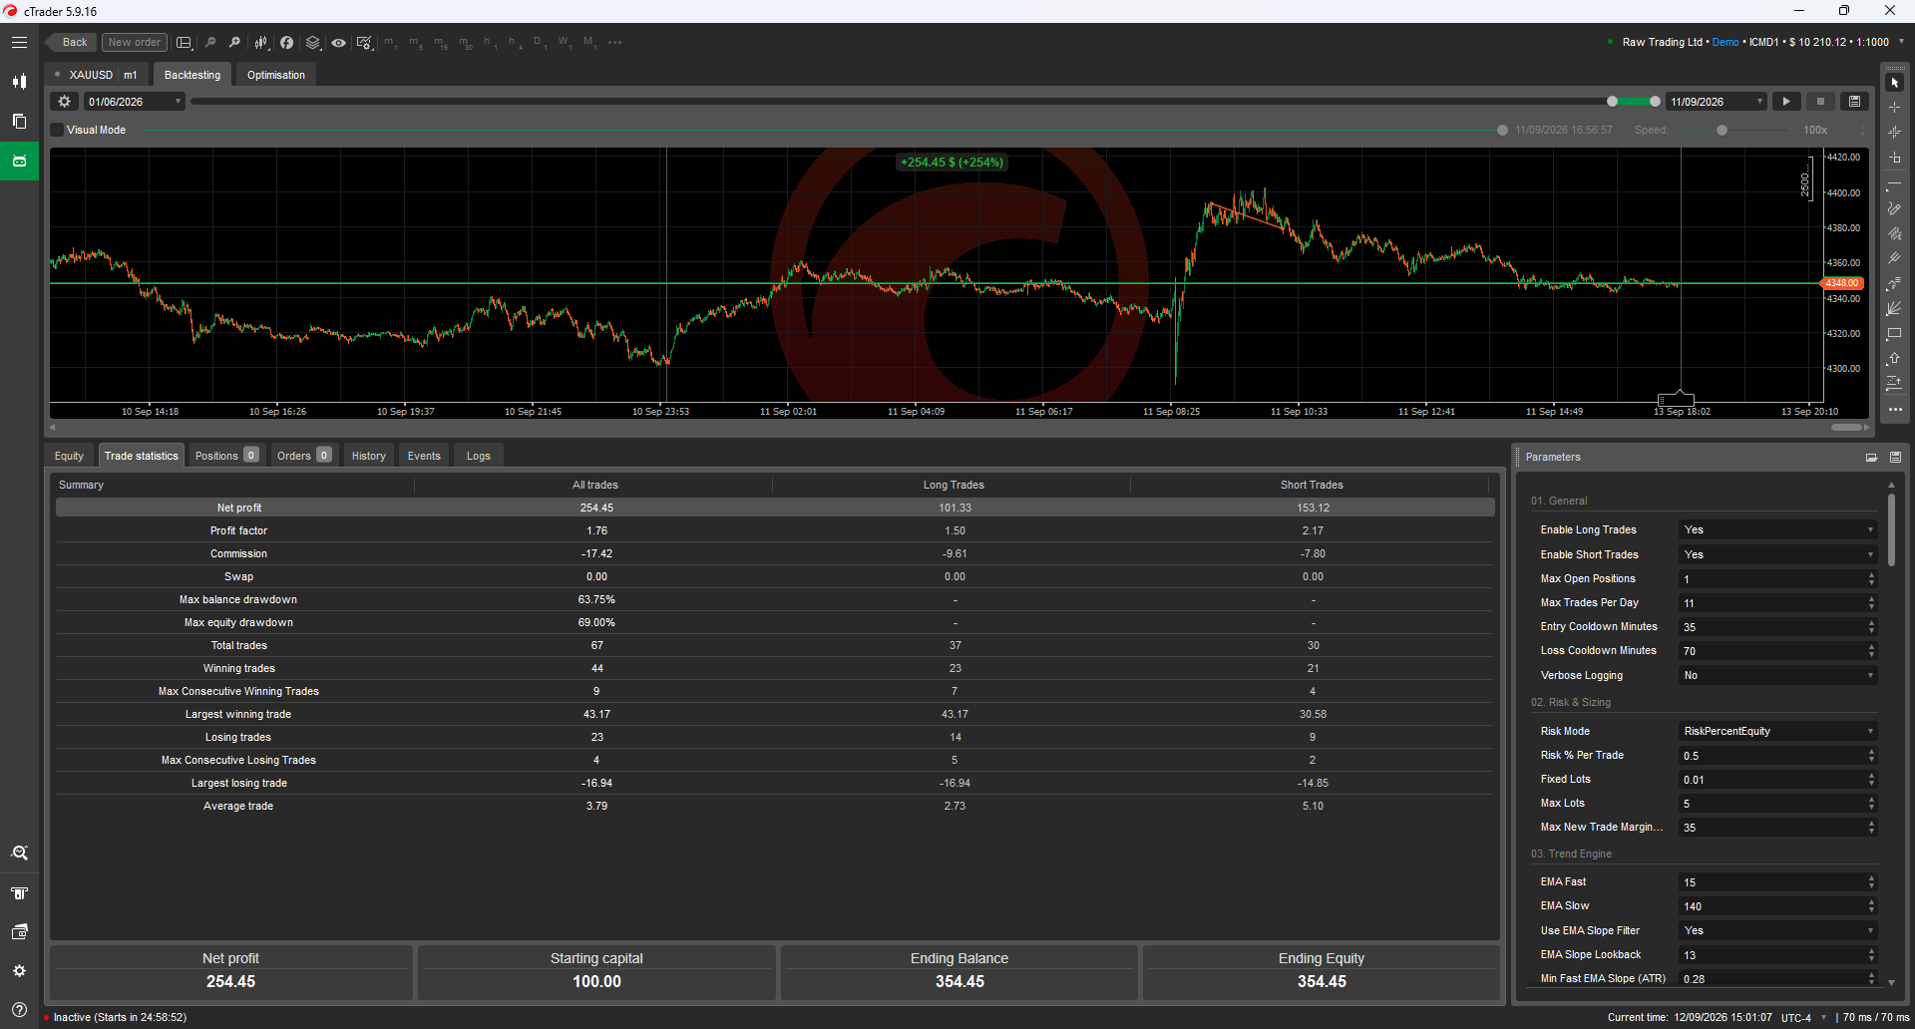Open the Settings gear in the left sidebar
The width and height of the screenshot is (1915, 1029).
(19, 971)
